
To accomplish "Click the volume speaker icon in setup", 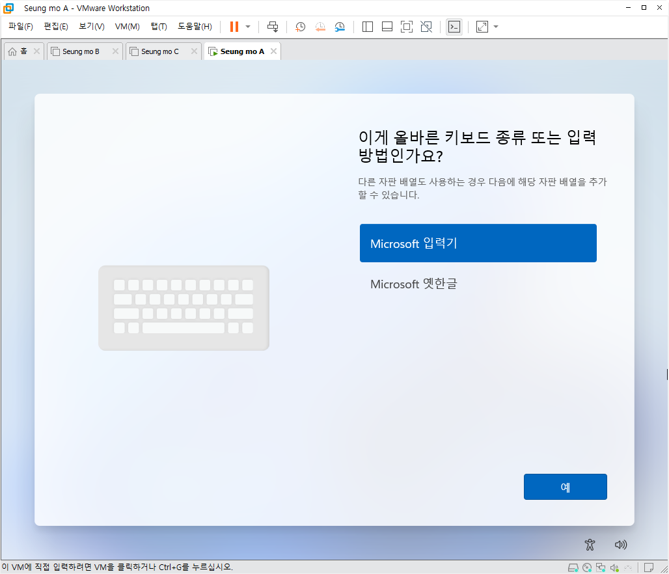I will tap(620, 545).
